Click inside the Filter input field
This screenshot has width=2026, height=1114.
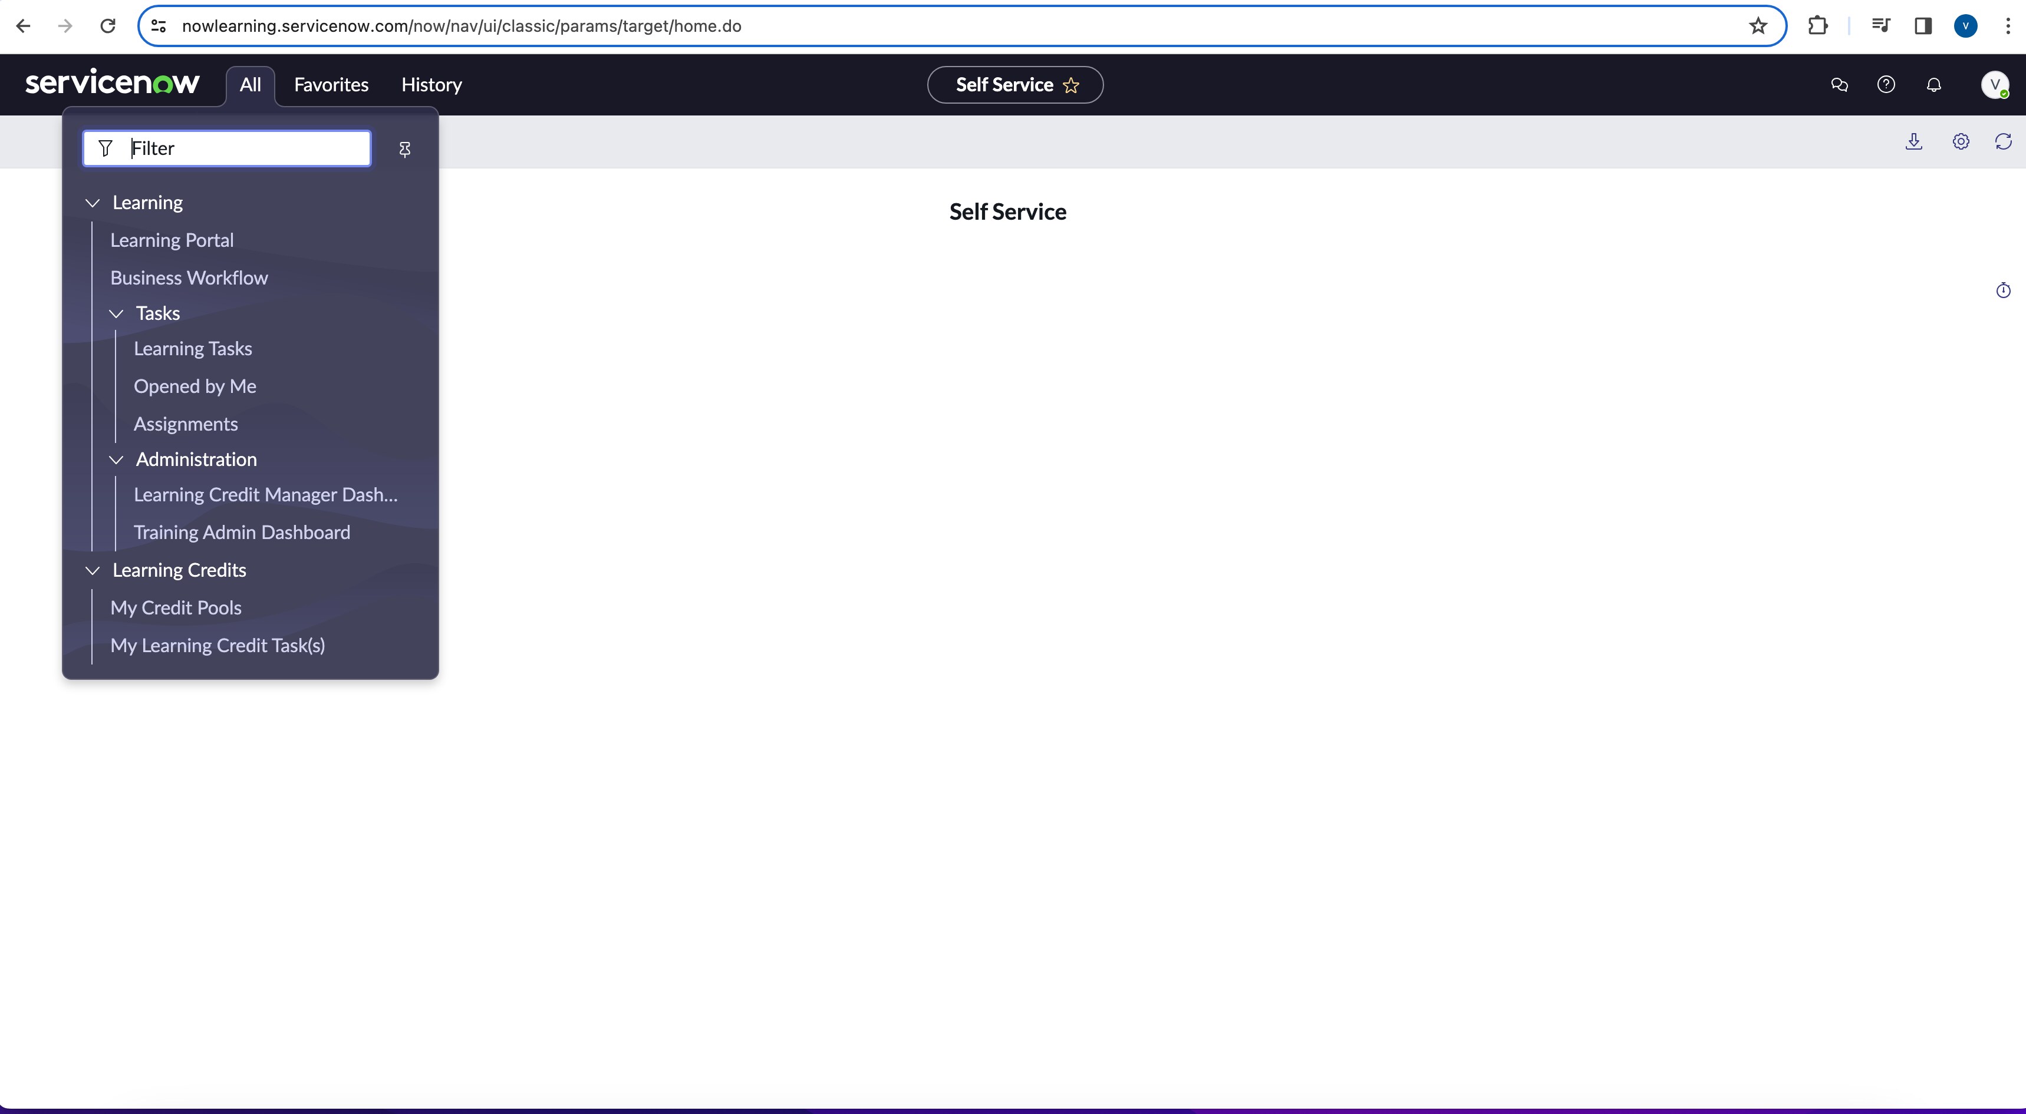tap(228, 148)
